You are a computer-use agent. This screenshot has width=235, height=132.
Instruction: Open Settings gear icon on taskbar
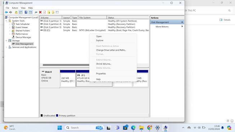(157, 128)
